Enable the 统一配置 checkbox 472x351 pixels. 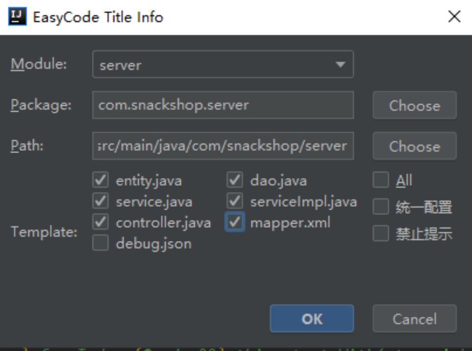tap(381, 207)
